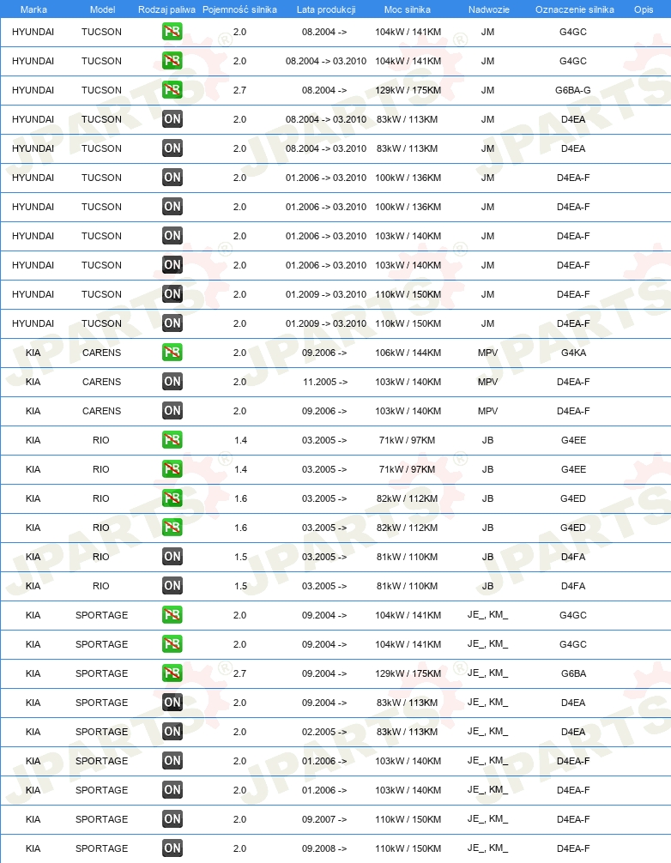Click diesel ON icon in Sportage 09.2008 row
This screenshot has height=863, width=671.
tap(172, 848)
